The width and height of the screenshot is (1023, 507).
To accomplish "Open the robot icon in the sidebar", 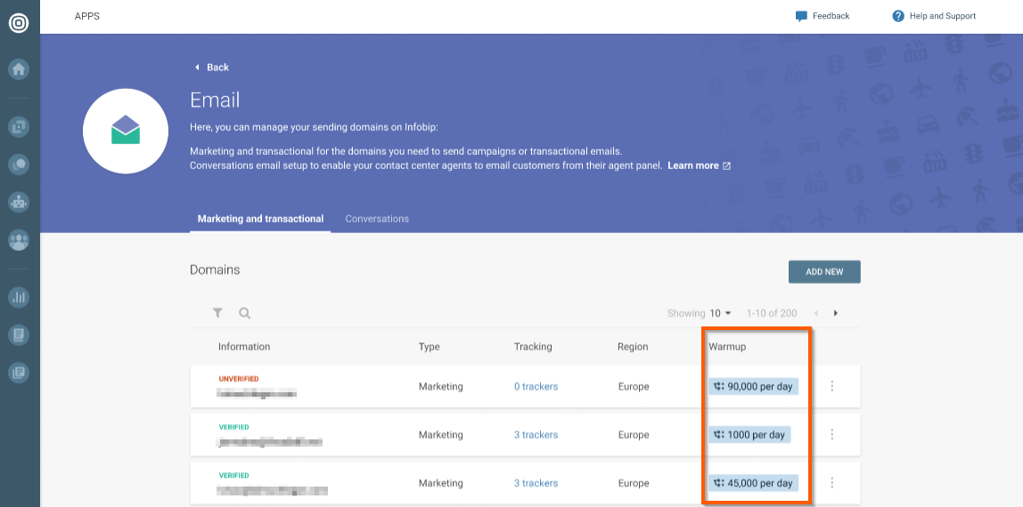I will click(x=19, y=202).
